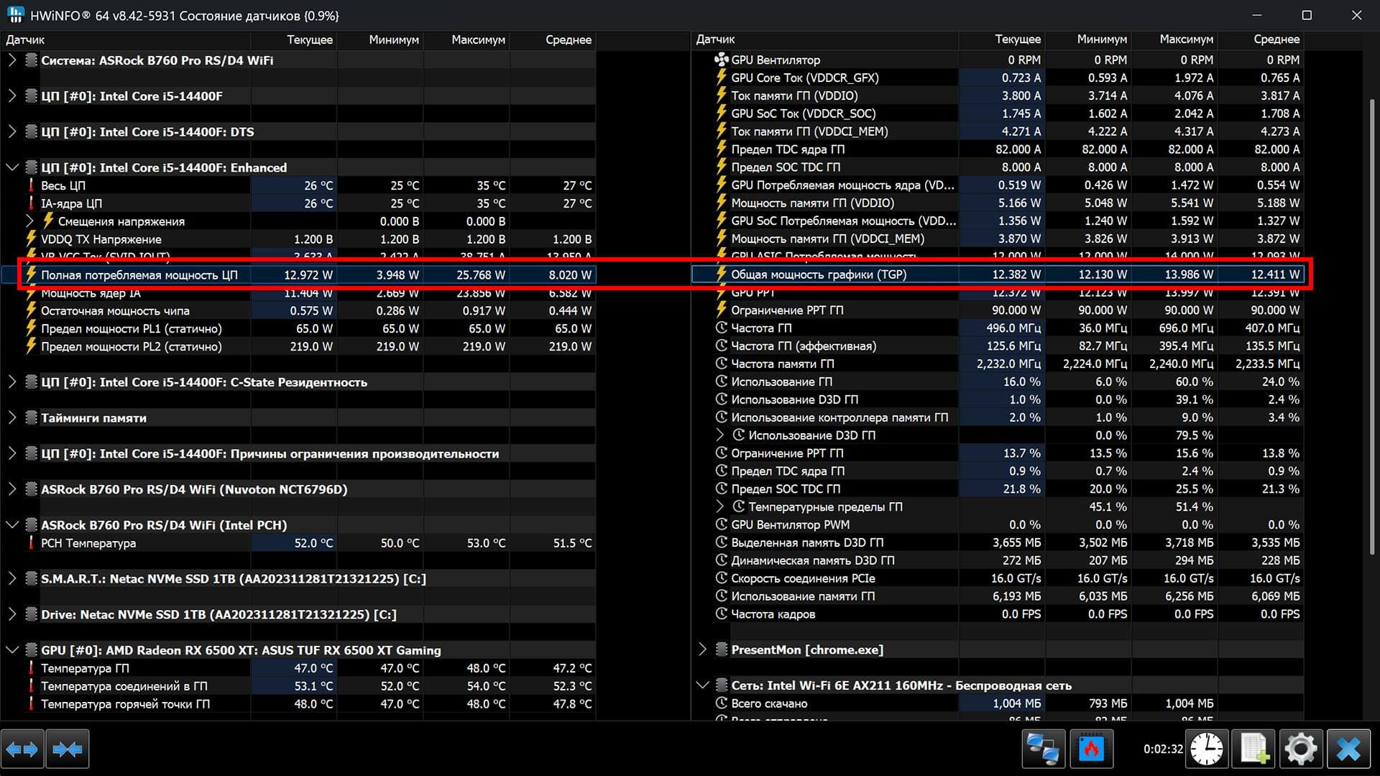Collapse the Intel Core i5-14400F: Enhanced group
The height and width of the screenshot is (776, 1380).
tap(11, 167)
